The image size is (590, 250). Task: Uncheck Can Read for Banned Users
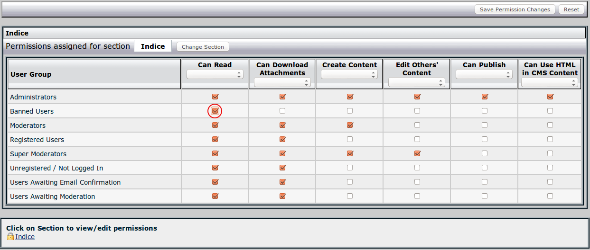[215, 111]
